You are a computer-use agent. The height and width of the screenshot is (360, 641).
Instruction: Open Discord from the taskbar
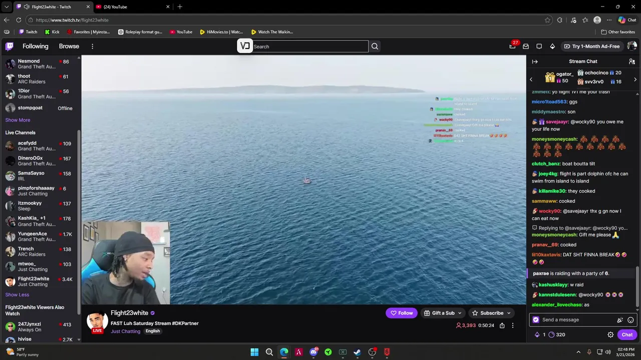click(313, 352)
